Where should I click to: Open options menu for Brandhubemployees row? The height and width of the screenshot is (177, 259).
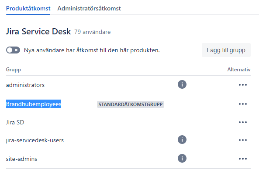[243, 104]
